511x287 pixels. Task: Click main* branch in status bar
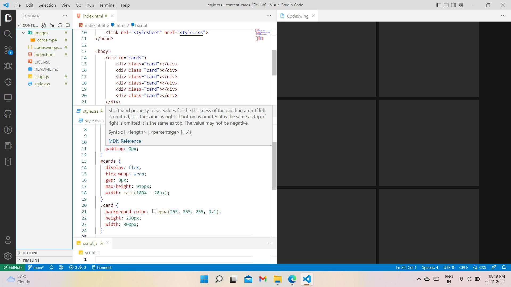(x=36, y=267)
